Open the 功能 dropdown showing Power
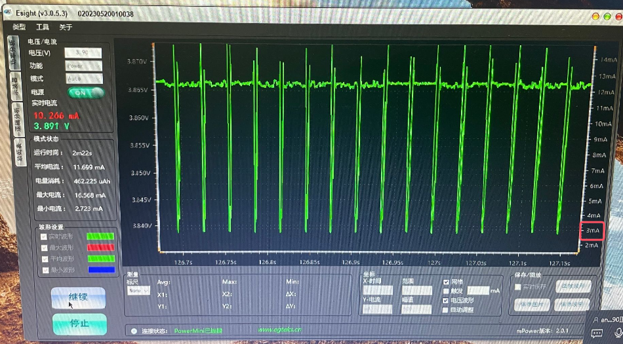 coord(83,66)
